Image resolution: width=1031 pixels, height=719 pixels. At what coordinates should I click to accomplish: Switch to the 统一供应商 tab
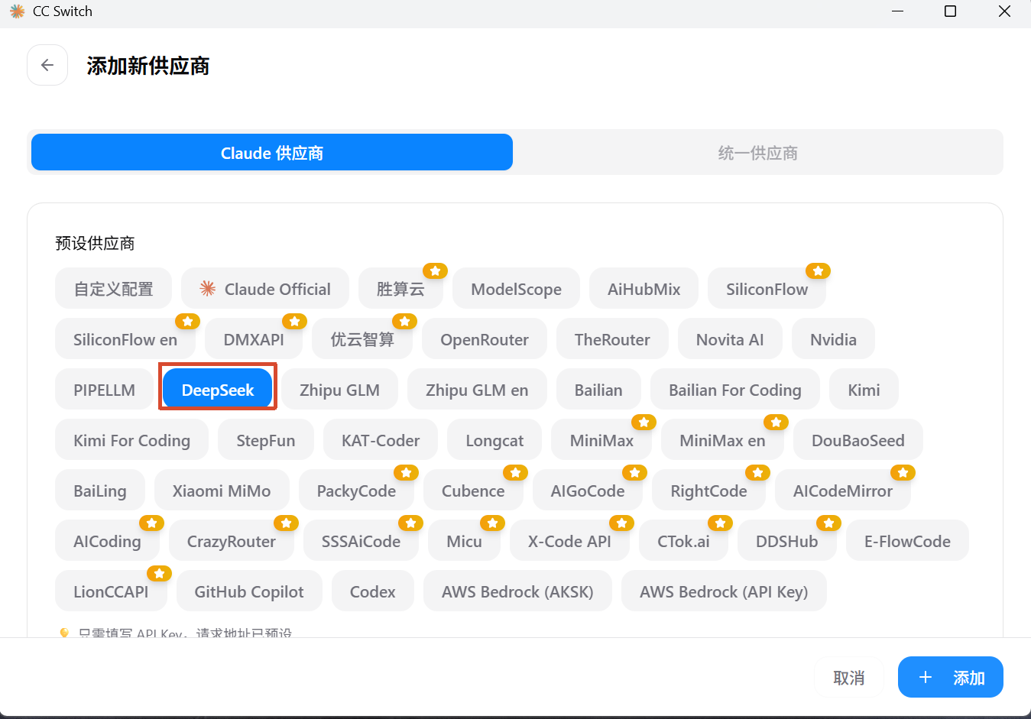[757, 153]
